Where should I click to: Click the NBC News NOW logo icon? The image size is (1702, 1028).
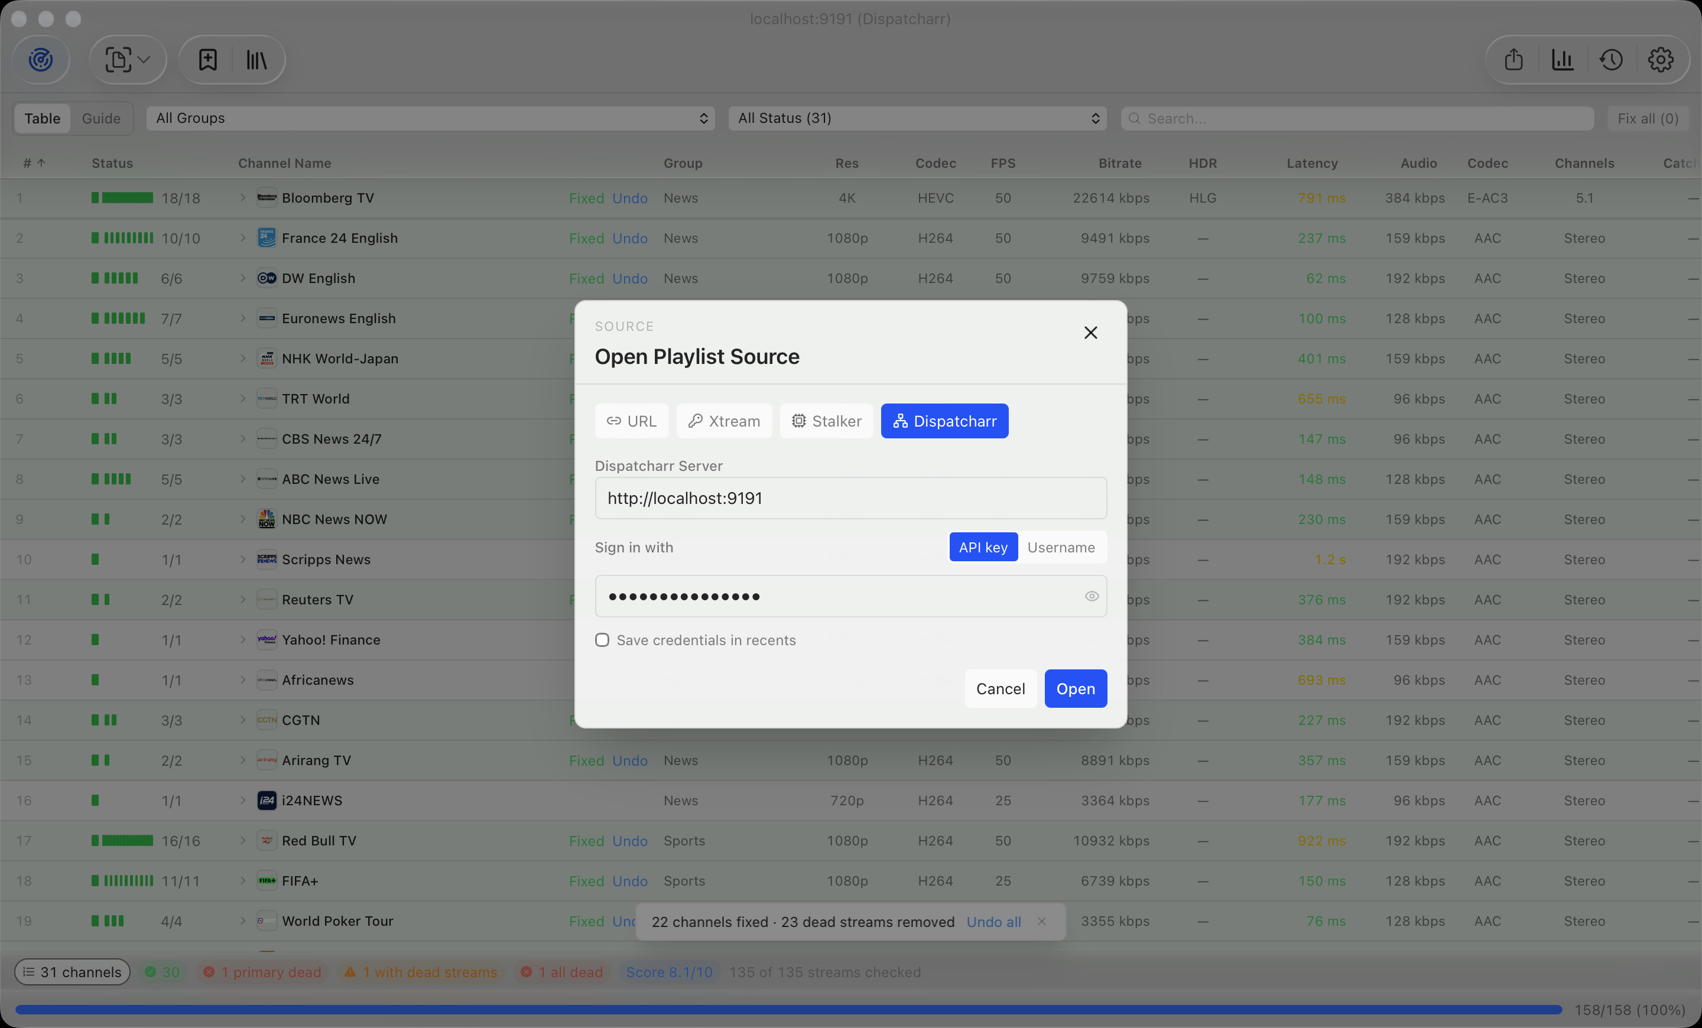267,519
